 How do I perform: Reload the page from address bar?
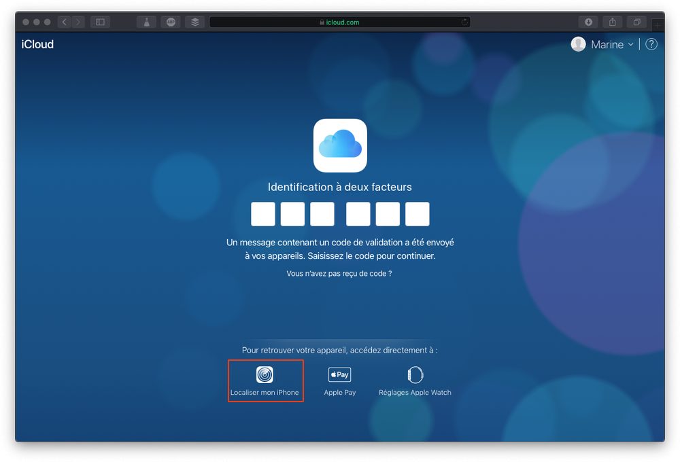pos(464,22)
